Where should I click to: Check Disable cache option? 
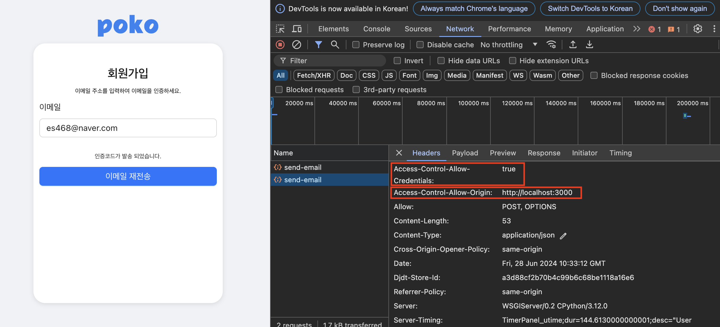pos(420,45)
